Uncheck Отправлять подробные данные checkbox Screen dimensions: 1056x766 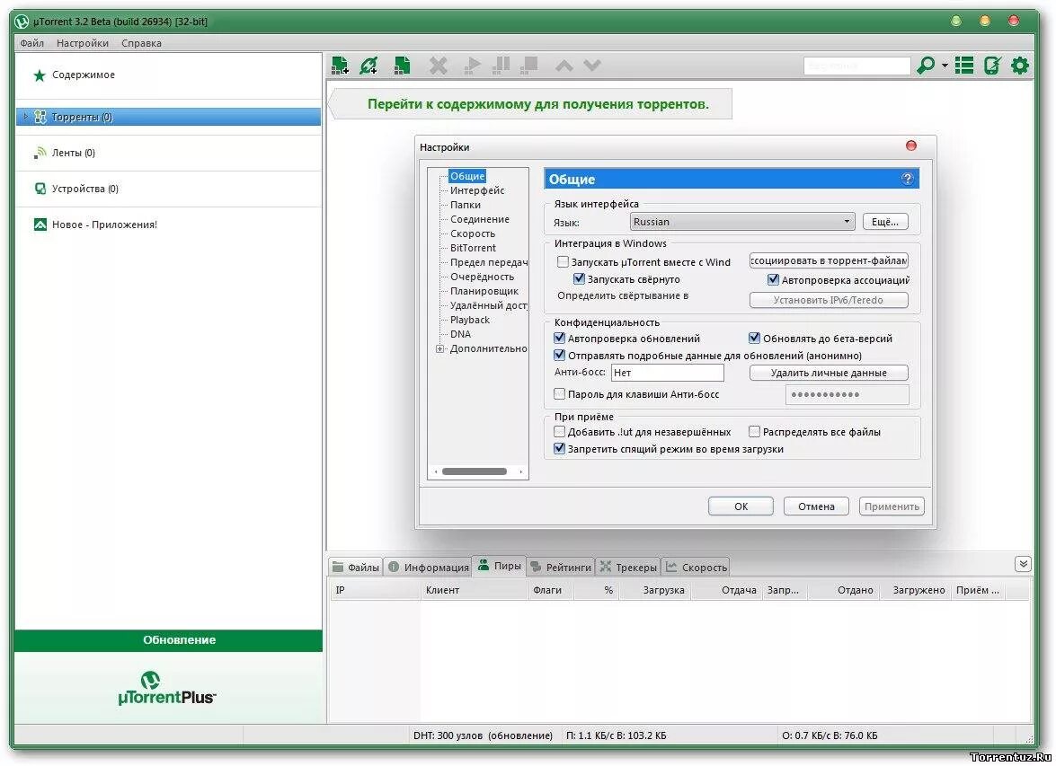(x=559, y=355)
